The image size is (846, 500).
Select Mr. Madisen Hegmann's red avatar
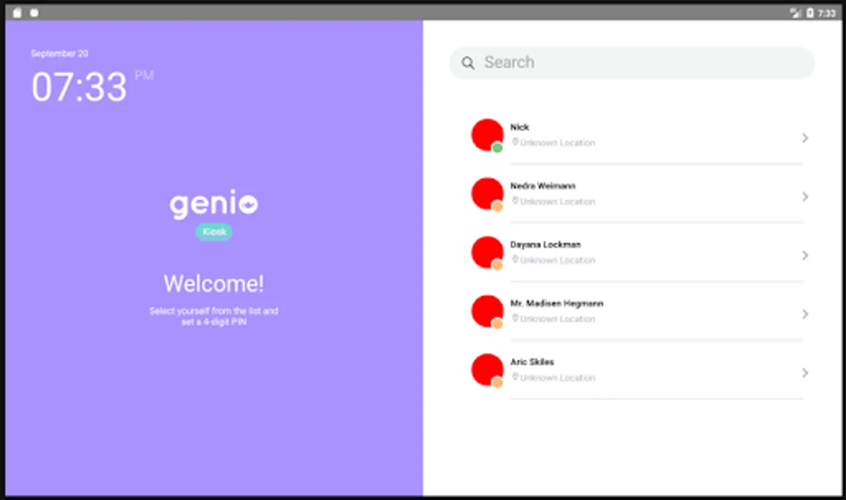click(487, 311)
